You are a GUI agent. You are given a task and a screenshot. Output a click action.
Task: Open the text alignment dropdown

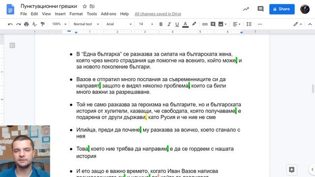[236, 24]
